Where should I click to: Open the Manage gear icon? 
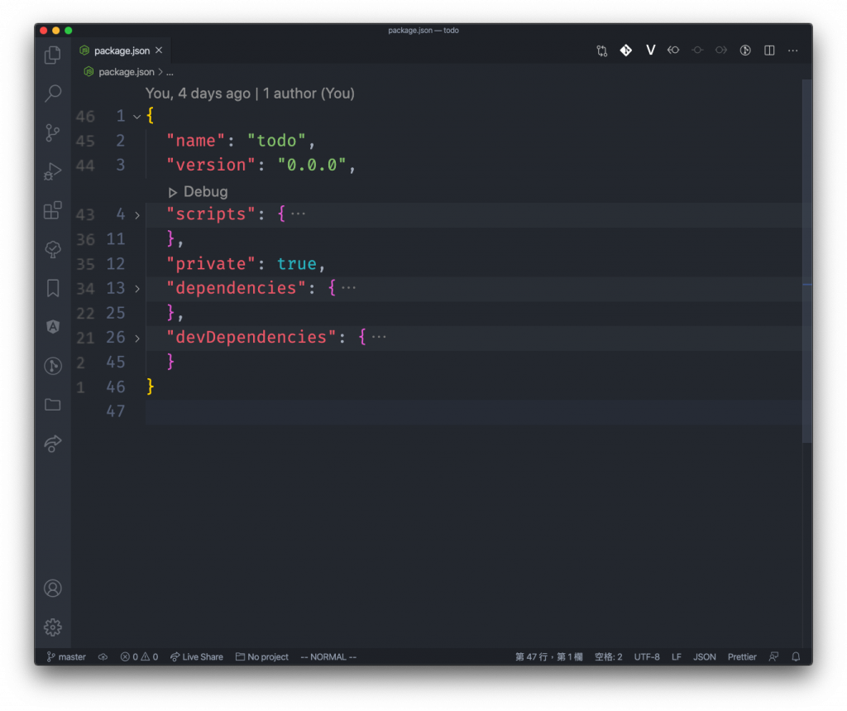click(52, 627)
